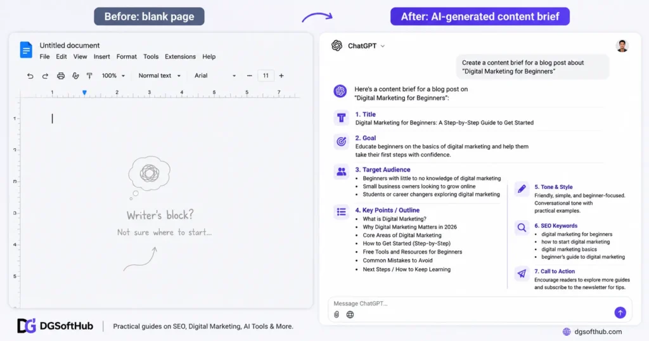Increase font size with plus button
This screenshot has width=649, height=341.
tap(281, 75)
